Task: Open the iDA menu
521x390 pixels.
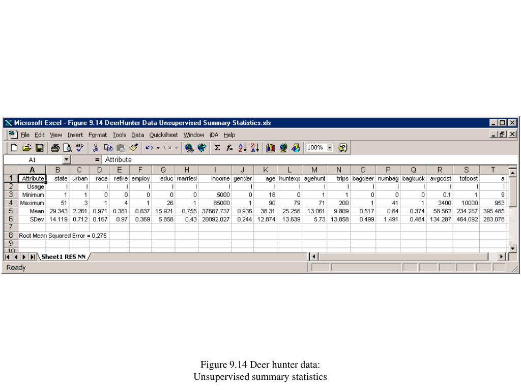Action: (214, 135)
